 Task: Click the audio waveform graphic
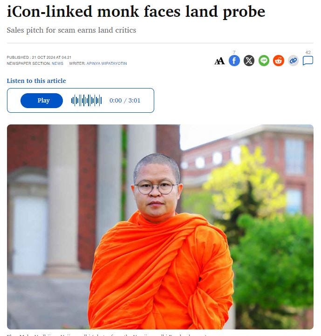tap(86, 101)
